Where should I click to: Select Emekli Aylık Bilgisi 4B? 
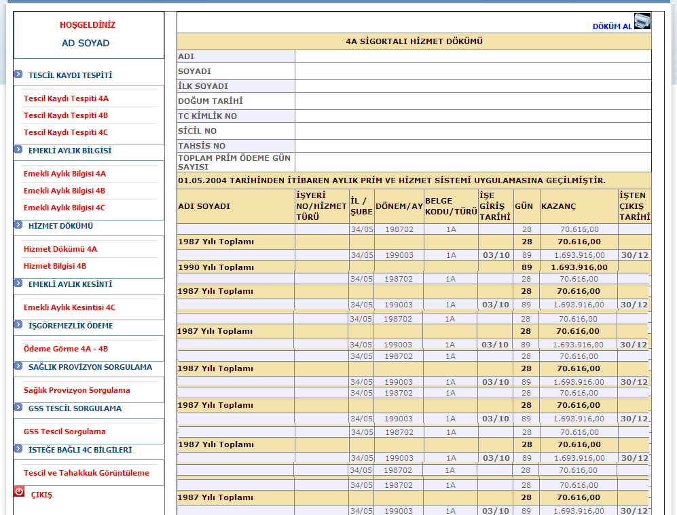pyautogui.click(x=65, y=191)
